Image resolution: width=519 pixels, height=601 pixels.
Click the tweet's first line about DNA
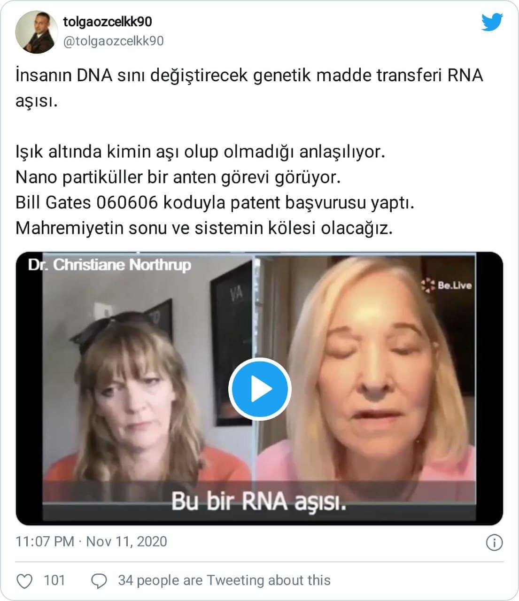[249, 76]
